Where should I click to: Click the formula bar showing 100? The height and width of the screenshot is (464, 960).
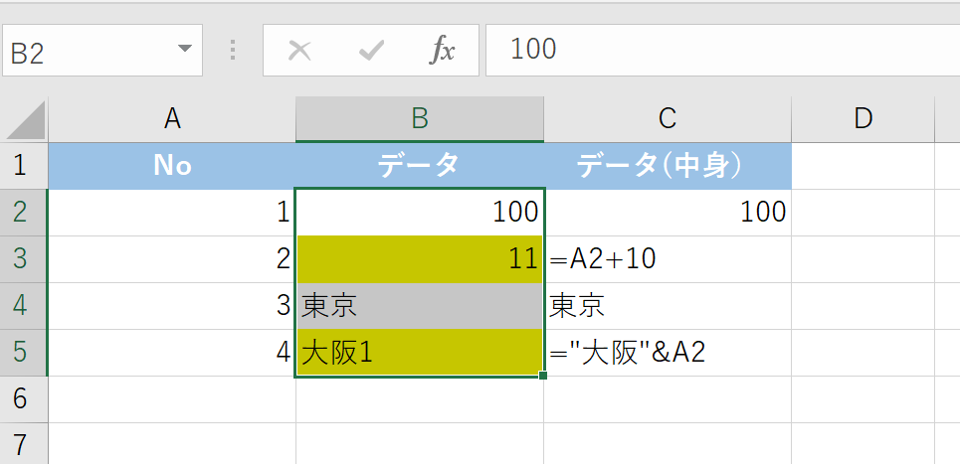(716, 50)
